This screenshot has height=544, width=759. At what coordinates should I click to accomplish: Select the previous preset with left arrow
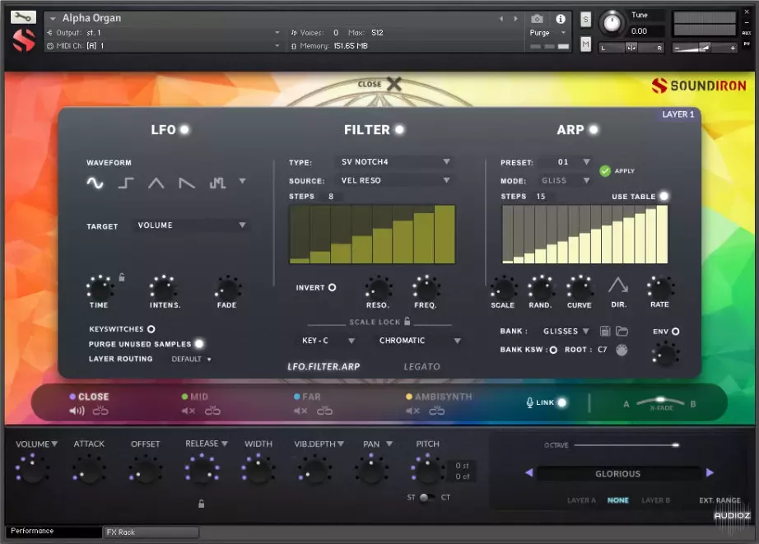coord(529,472)
